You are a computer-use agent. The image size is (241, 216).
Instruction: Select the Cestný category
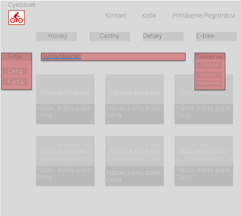point(110,37)
